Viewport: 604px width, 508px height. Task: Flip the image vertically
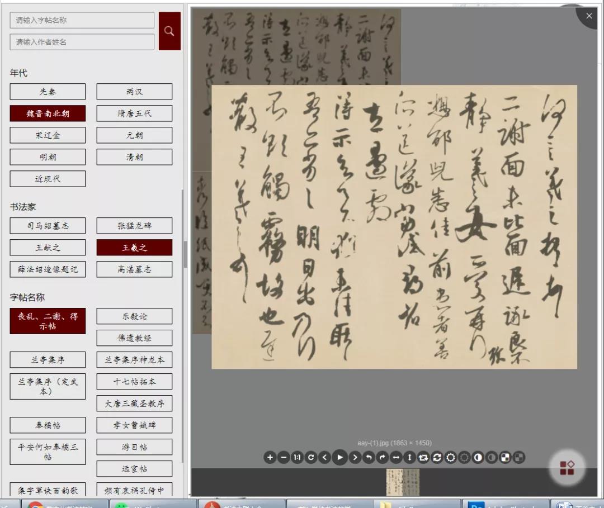(x=410, y=458)
